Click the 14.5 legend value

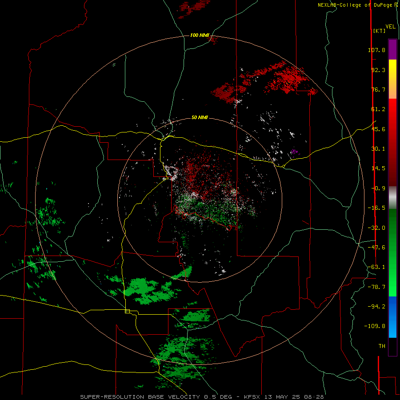tap(378, 168)
